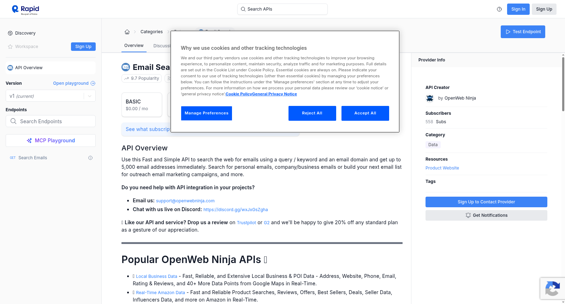Click the API Overview mail icon

click(x=10, y=68)
